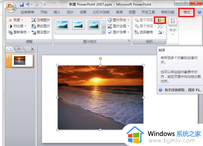Viewport: 203px width, 146px height.
Task: Open the 图片效果 picture effects menu
Action: click(x=119, y=32)
